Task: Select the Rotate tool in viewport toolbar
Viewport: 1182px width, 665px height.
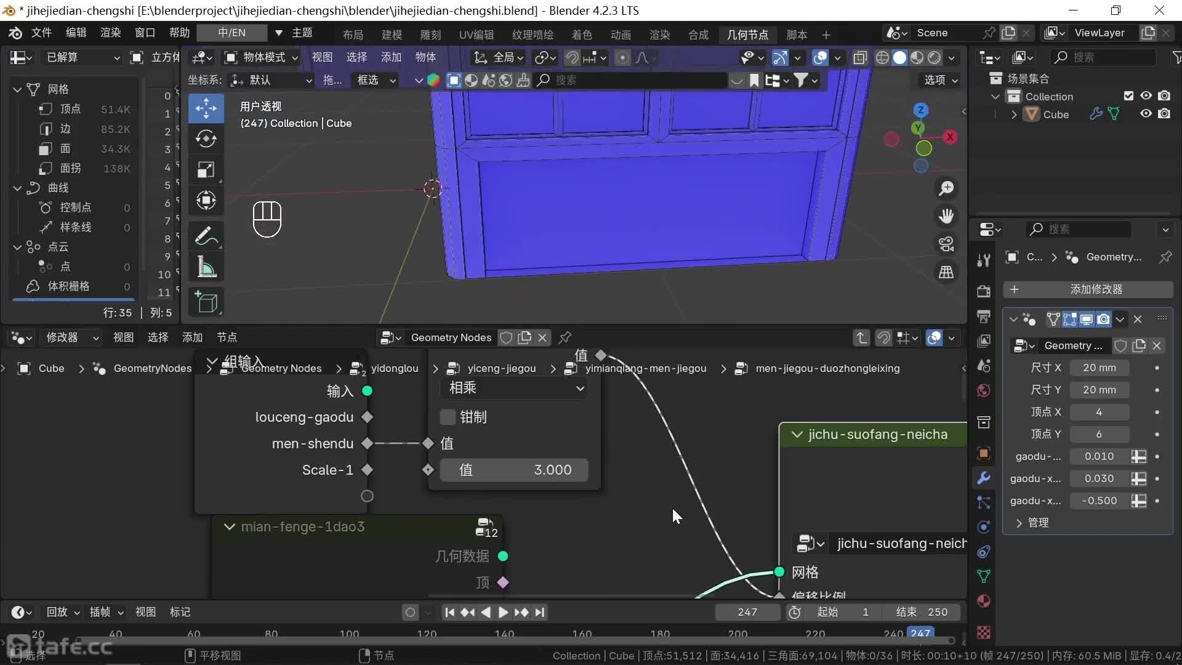Action: point(206,139)
